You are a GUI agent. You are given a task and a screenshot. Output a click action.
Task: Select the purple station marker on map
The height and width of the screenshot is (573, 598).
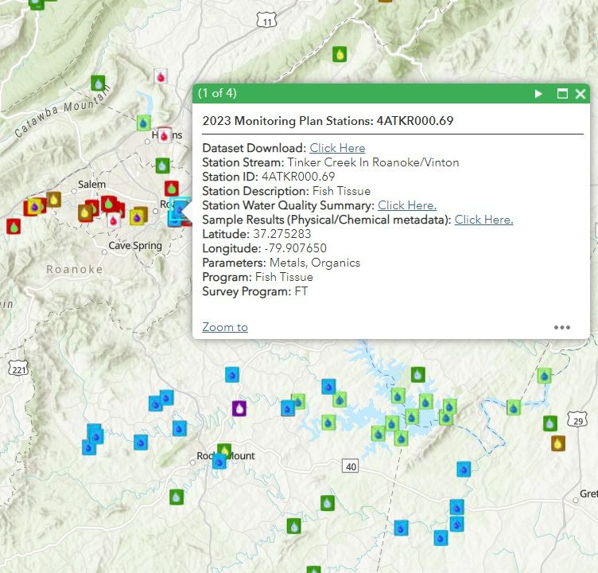coord(239,408)
